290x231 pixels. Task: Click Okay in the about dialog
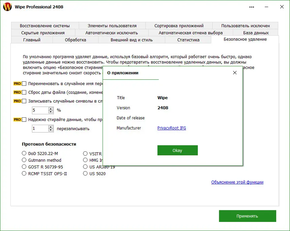click(178, 150)
